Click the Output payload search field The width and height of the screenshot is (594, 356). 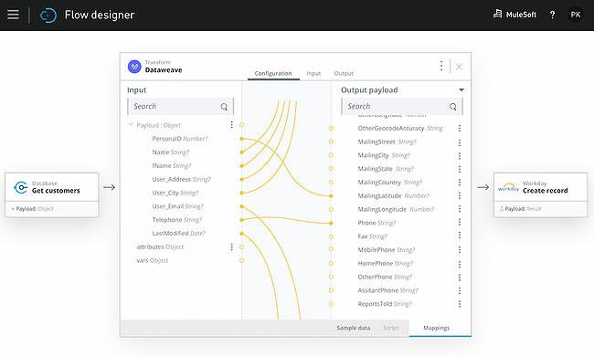[x=401, y=106]
